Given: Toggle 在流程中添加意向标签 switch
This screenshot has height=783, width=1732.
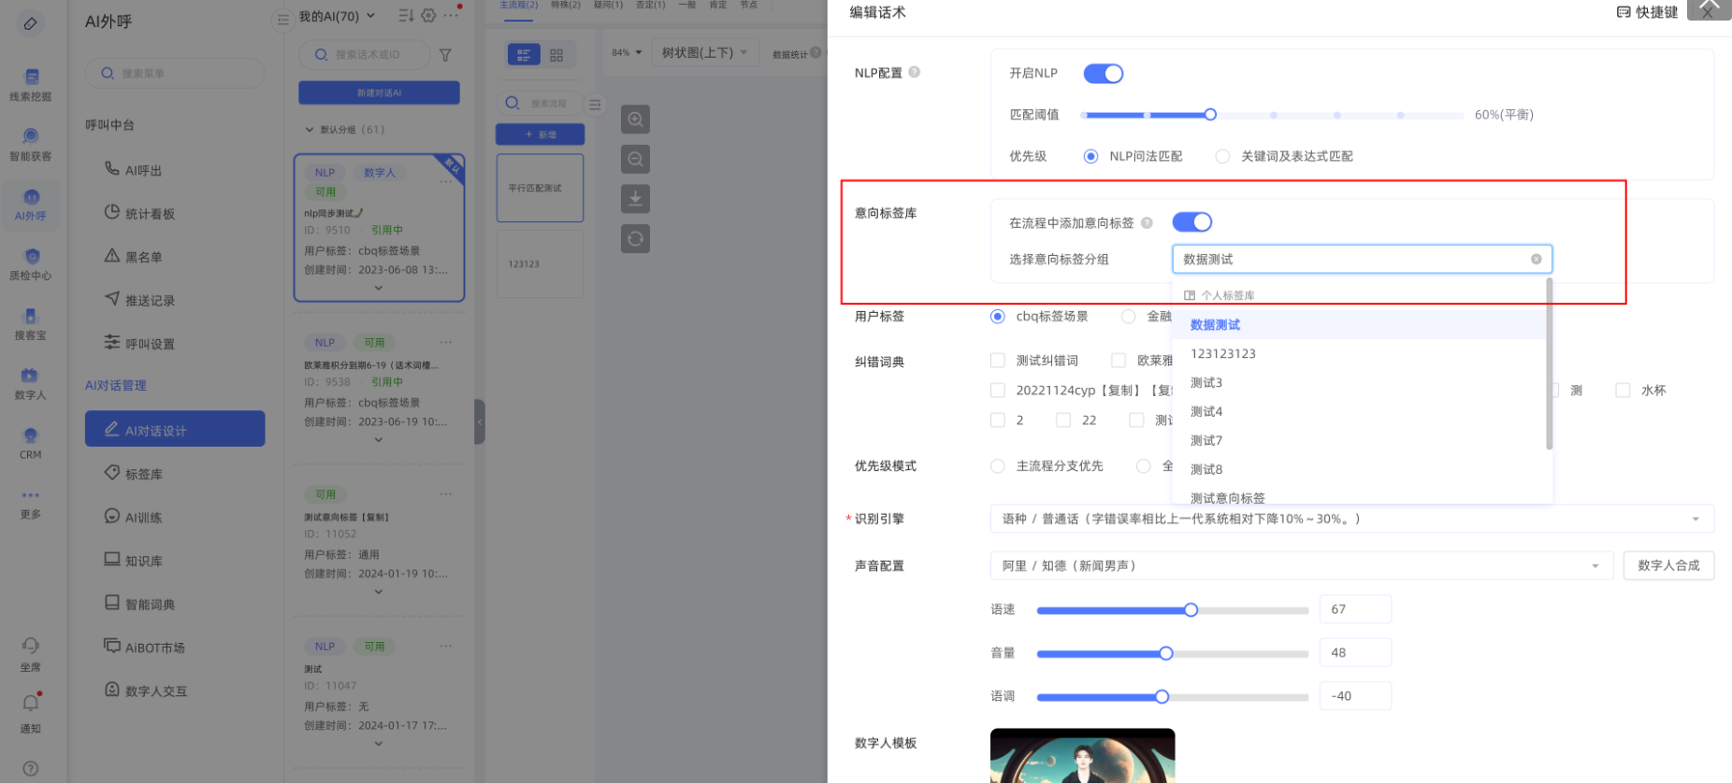Looking at the screenshot, I should click(x=1191, y=222).
